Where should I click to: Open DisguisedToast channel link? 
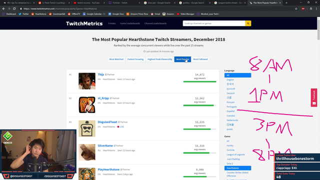107,122
